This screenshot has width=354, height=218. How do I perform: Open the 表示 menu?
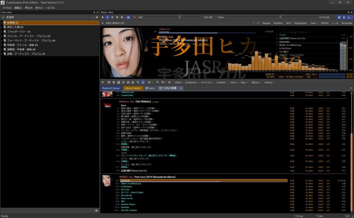(x=39, y=8)
